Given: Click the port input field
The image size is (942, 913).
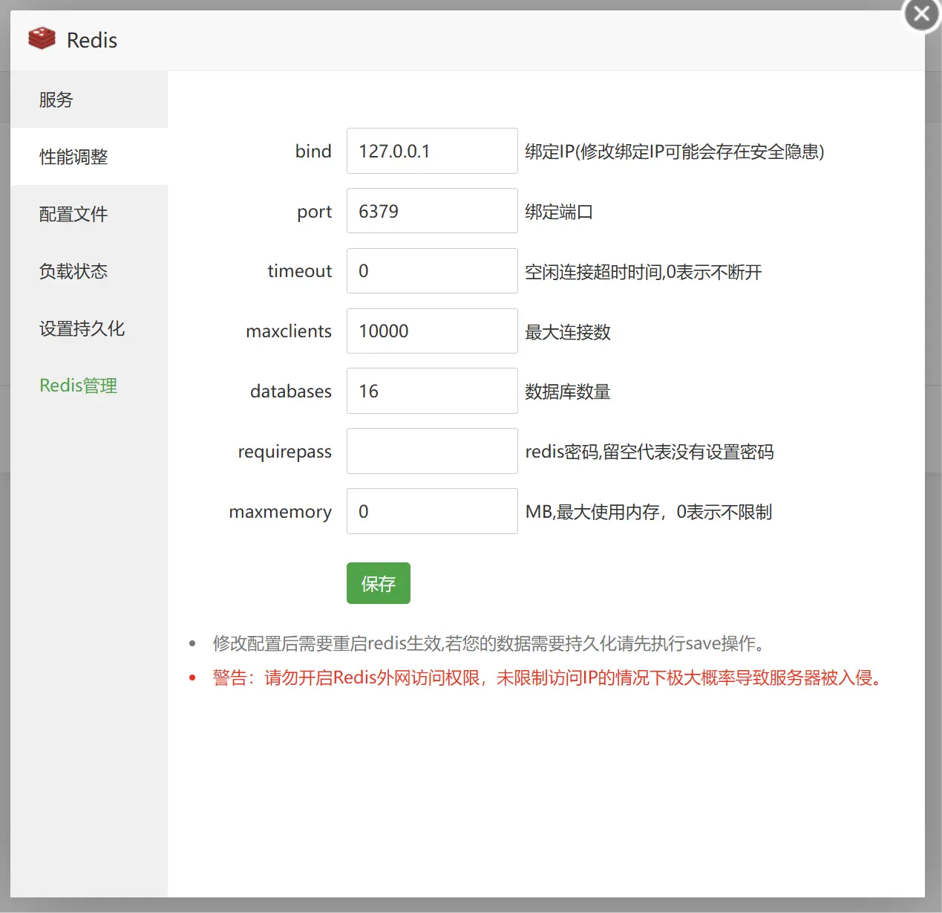Looking at the screenshot, I should (432, 211).
